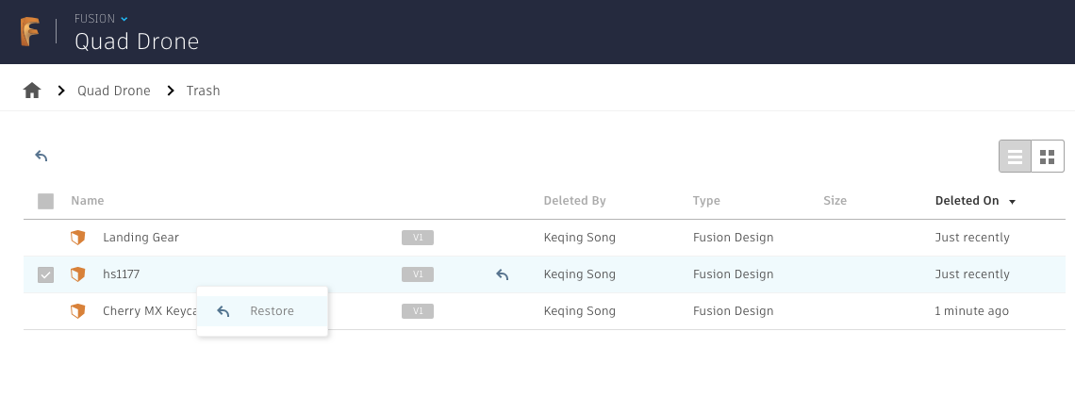Switch to list view layout
Screen dimensions: 1075x398
click(x=1016, y=157)
